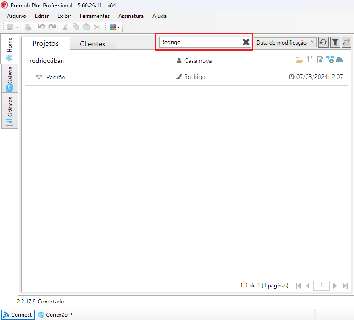This screenshot has height=320, width=354.
Task: Click the Redo toolbar icon
Action: pyautogui.click(x=52, y=27)
